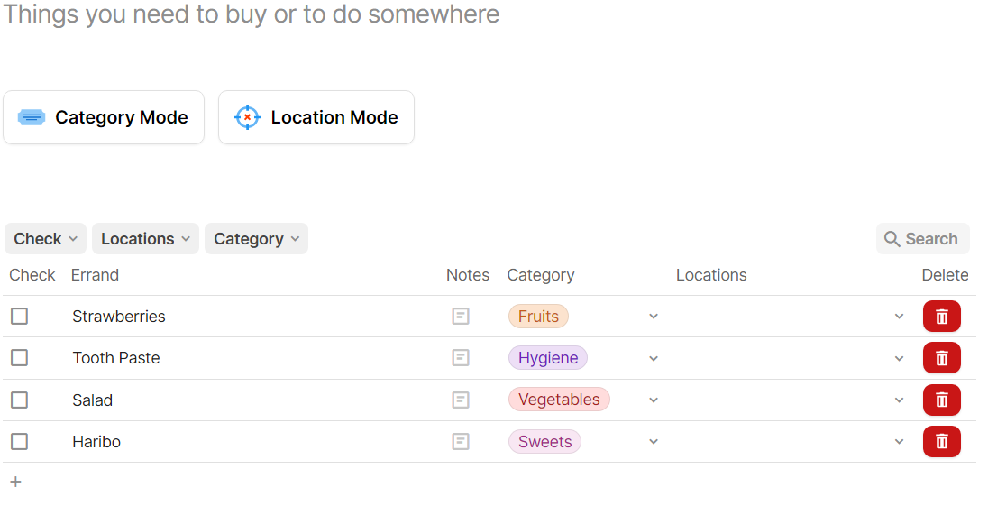Screen dimensions: 988x506
Task: Click trash icon for Tooth Paste row
Action: coord(941,358)
